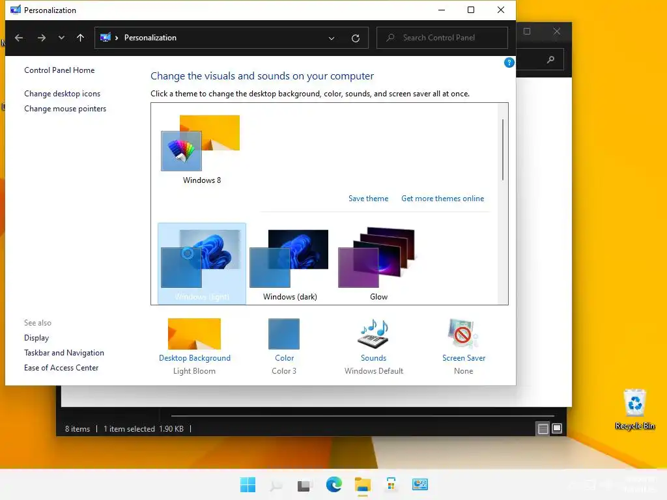Open Microsoft Store from the taskbar
667x500 pixels.
pos(391,484)
